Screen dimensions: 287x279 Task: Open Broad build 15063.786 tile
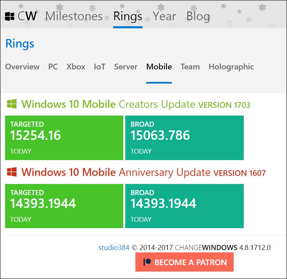pos(184,138)
